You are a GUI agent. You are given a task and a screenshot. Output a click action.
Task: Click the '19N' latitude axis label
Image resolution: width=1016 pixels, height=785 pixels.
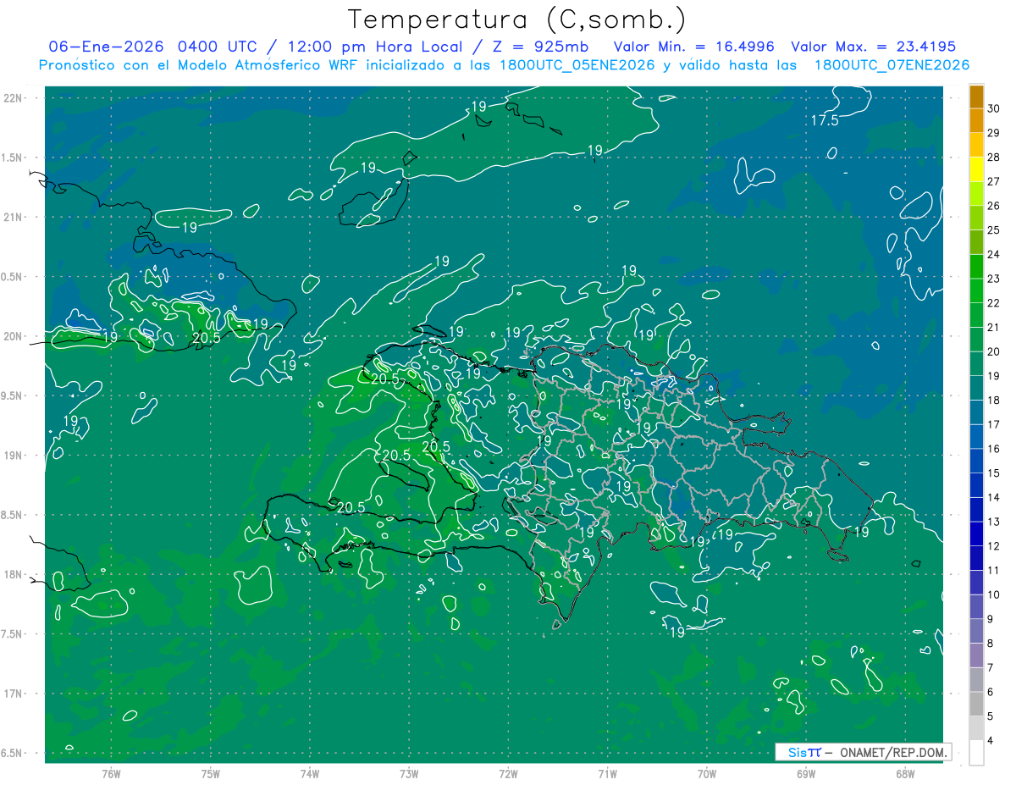12,456
